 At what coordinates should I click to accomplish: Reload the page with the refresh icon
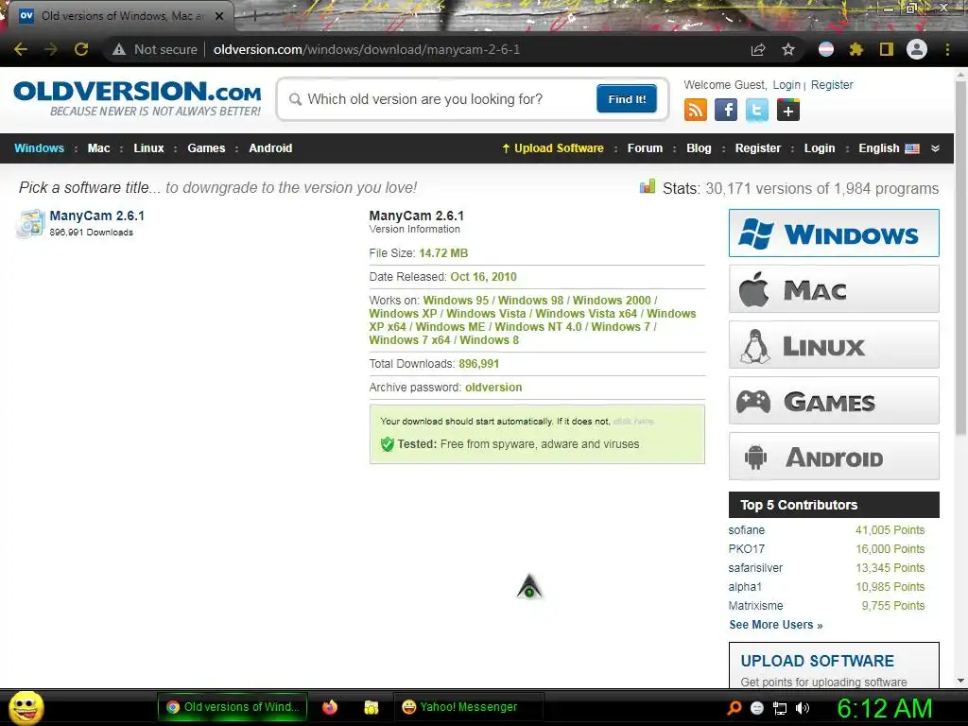(x=81, y=49)
